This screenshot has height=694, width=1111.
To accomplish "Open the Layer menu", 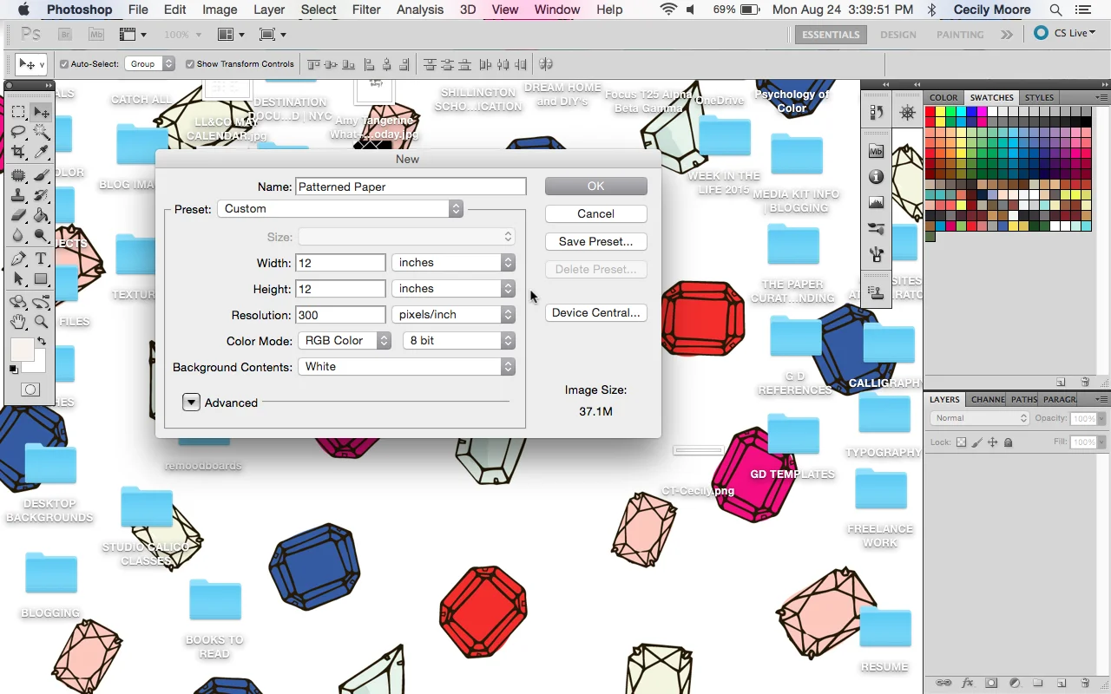I will click(269, 10).
